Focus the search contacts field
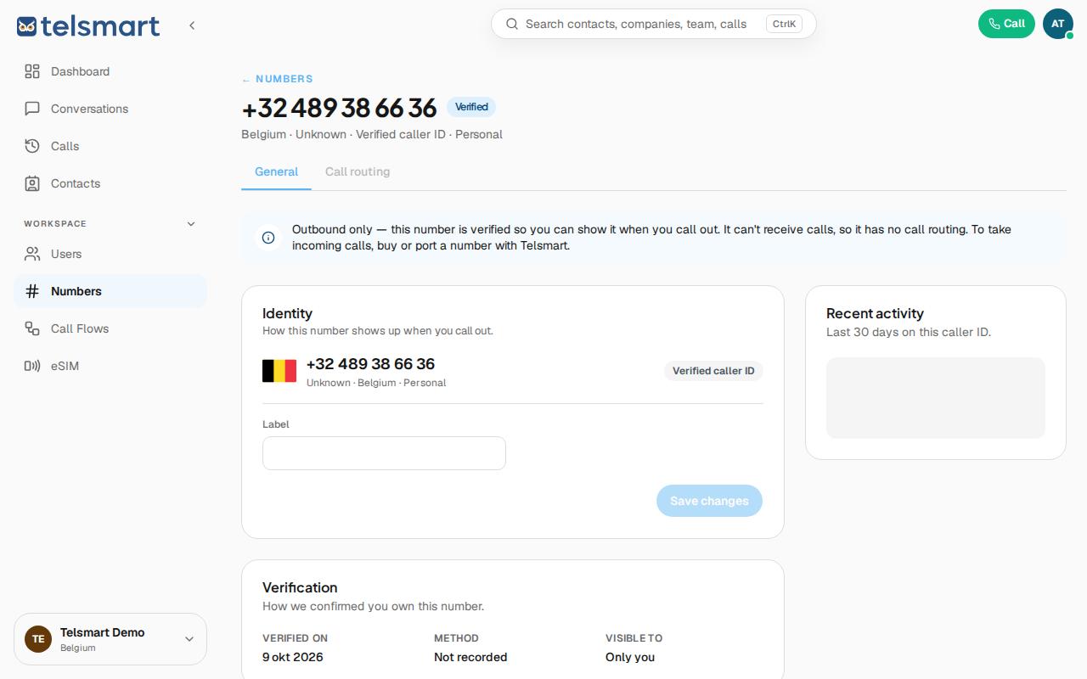Viewport: 1087px width, 679px height. [x=654, y=24]
